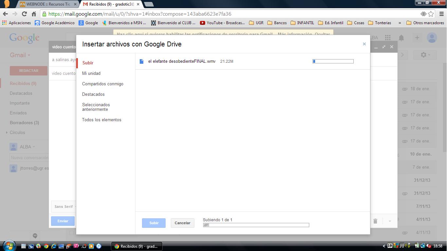
Task: Click the Google+ share plus button
Action: [417, 38]
